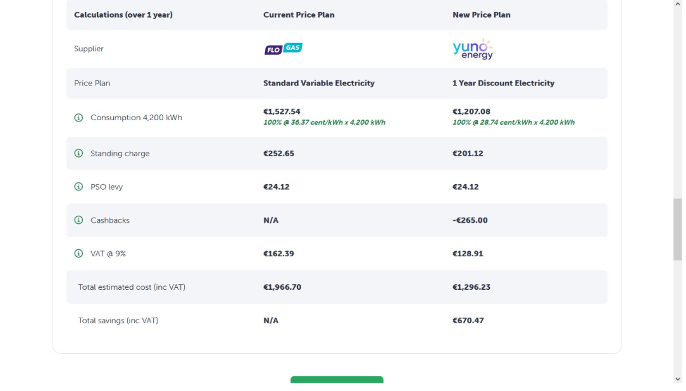Click the Current Price Plan column header

[299, 15]
